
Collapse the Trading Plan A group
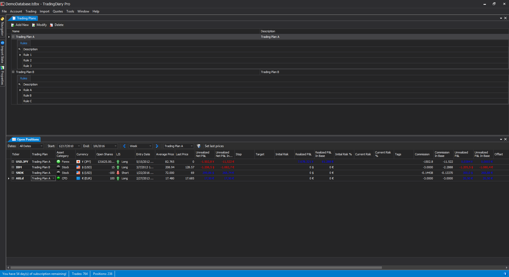click(x=13, y=37)
